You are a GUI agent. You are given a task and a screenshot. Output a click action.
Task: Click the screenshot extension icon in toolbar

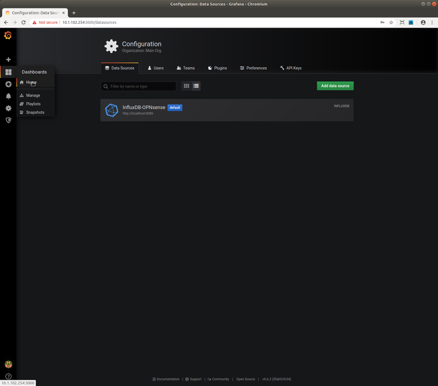(x=402, y=23)
